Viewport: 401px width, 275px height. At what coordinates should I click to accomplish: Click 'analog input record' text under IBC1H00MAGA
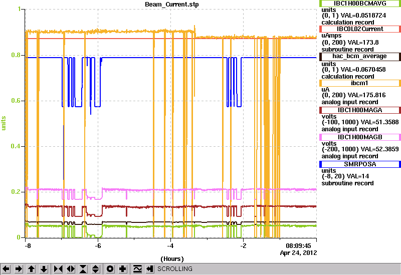(350, 129)
